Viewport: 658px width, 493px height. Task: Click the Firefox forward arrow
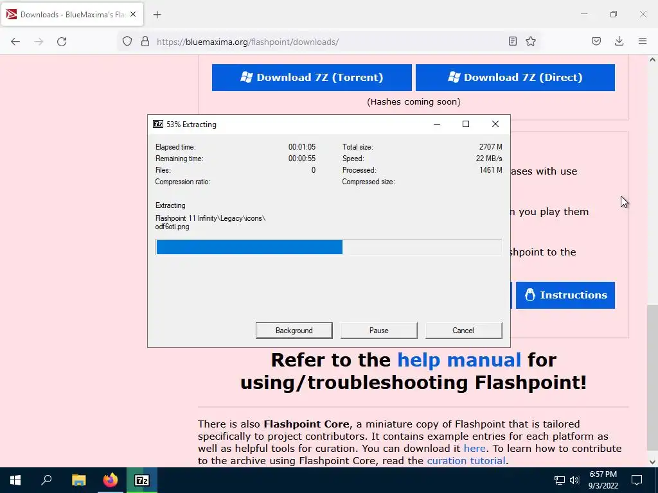click(39, 42)
